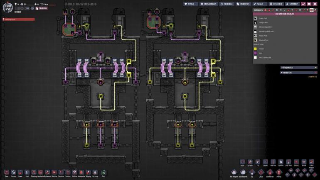
Task: Select the Cancel tool
Action: tap(261, 173)
